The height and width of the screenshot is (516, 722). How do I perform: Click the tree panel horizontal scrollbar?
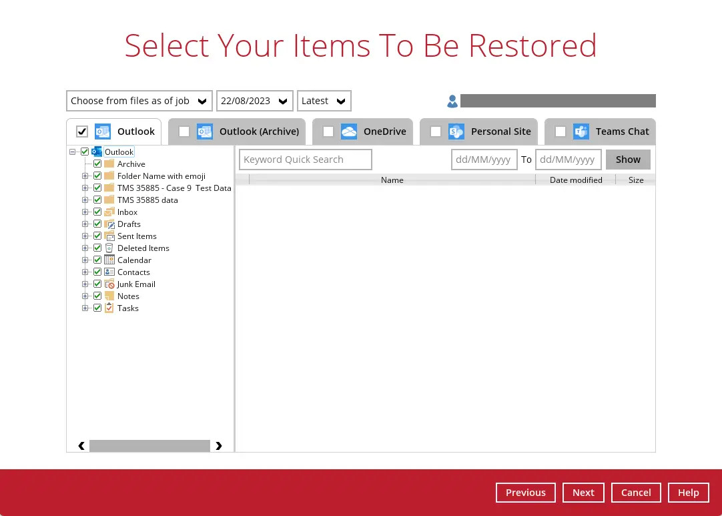[x=149, y=446]
